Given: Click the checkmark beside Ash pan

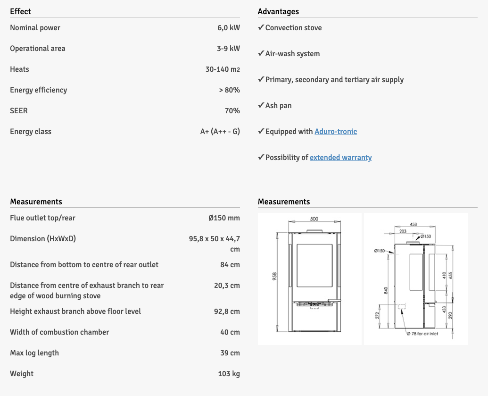Looking at the screenshot, I should click(261, 106).
